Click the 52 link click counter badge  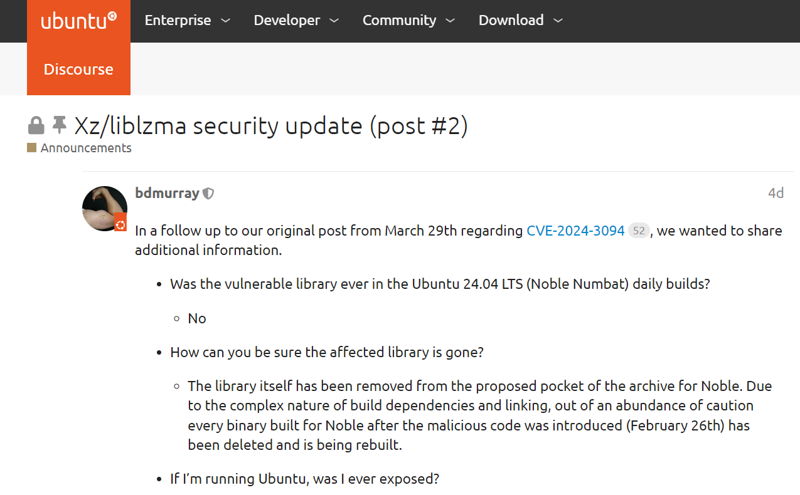tap(639, 231)
